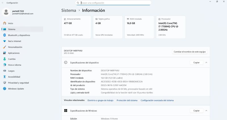227x120 pixels.
Task: Click the 16,0 GB (15,9 GB usable) value
Action: coord(112,78)
